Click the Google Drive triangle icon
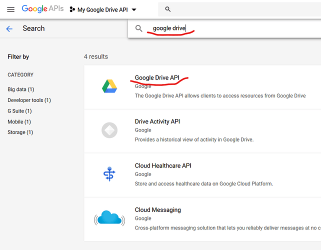This screenshot has height=250, width=321. pos(109,86)
